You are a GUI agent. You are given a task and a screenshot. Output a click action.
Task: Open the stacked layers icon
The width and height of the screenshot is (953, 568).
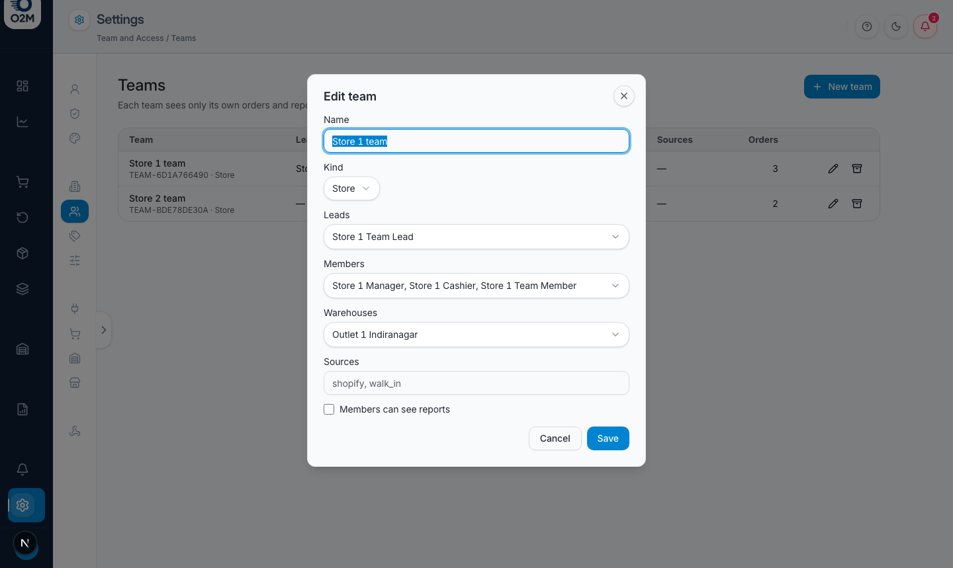23,289
